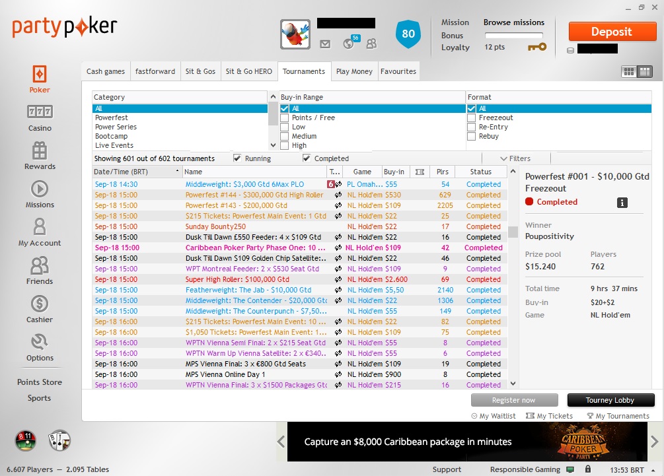Select Powerfest in Category list

[180, 118]
